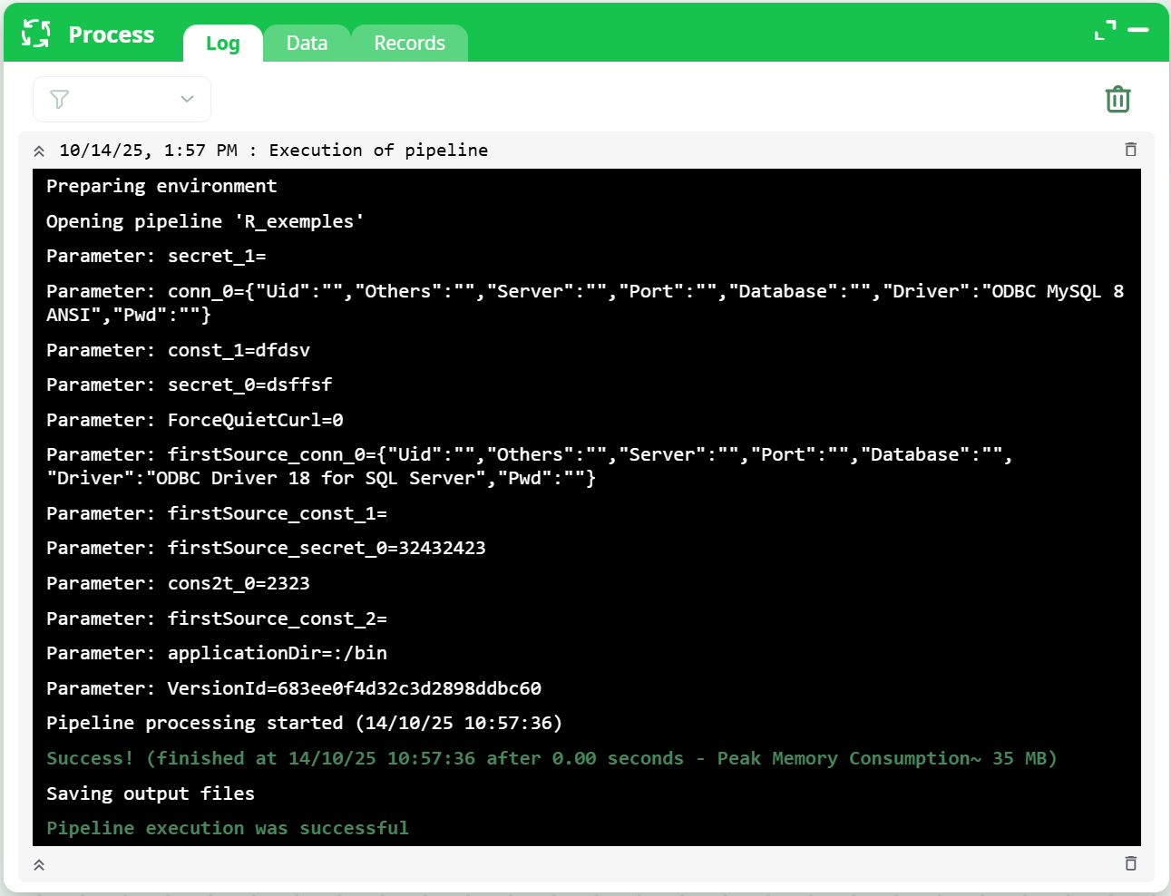The width and height of the screenshot is (1171, 896).
Task: Click the Pipeline execution was successful text
Action: pos(227,828)
